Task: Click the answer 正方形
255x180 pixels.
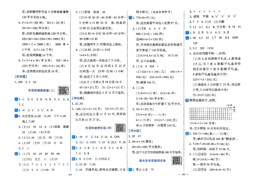Action: click(221, 27)
